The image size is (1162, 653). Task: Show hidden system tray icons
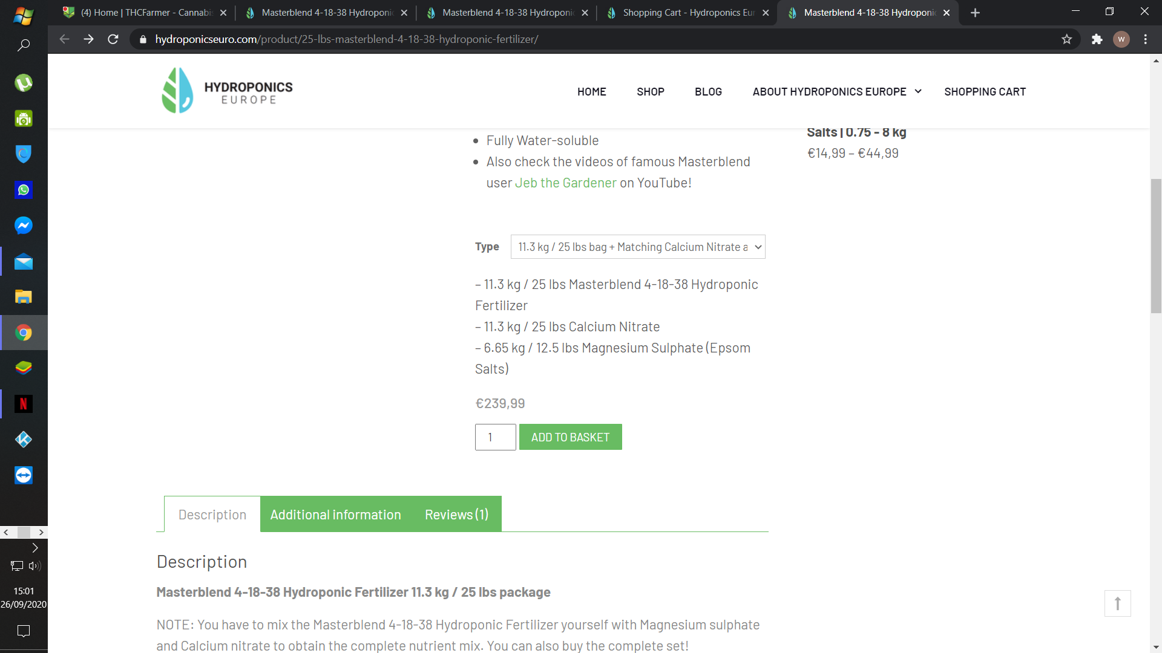pyautogui.click(x=35, y=548)
